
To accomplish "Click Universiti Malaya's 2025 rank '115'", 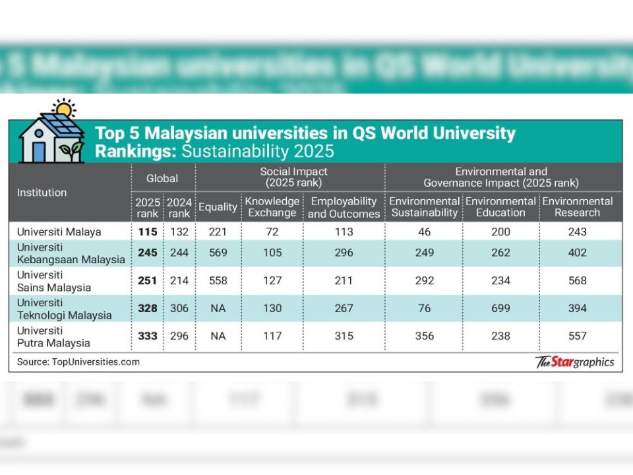I will click(x=147, y=232).
